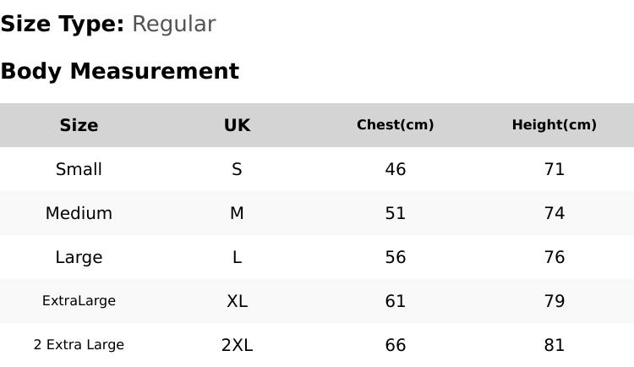Click chest value 56 for Large
Image resolution: width=634 pixels, height=367 pixels.
(x=396, y=257)
